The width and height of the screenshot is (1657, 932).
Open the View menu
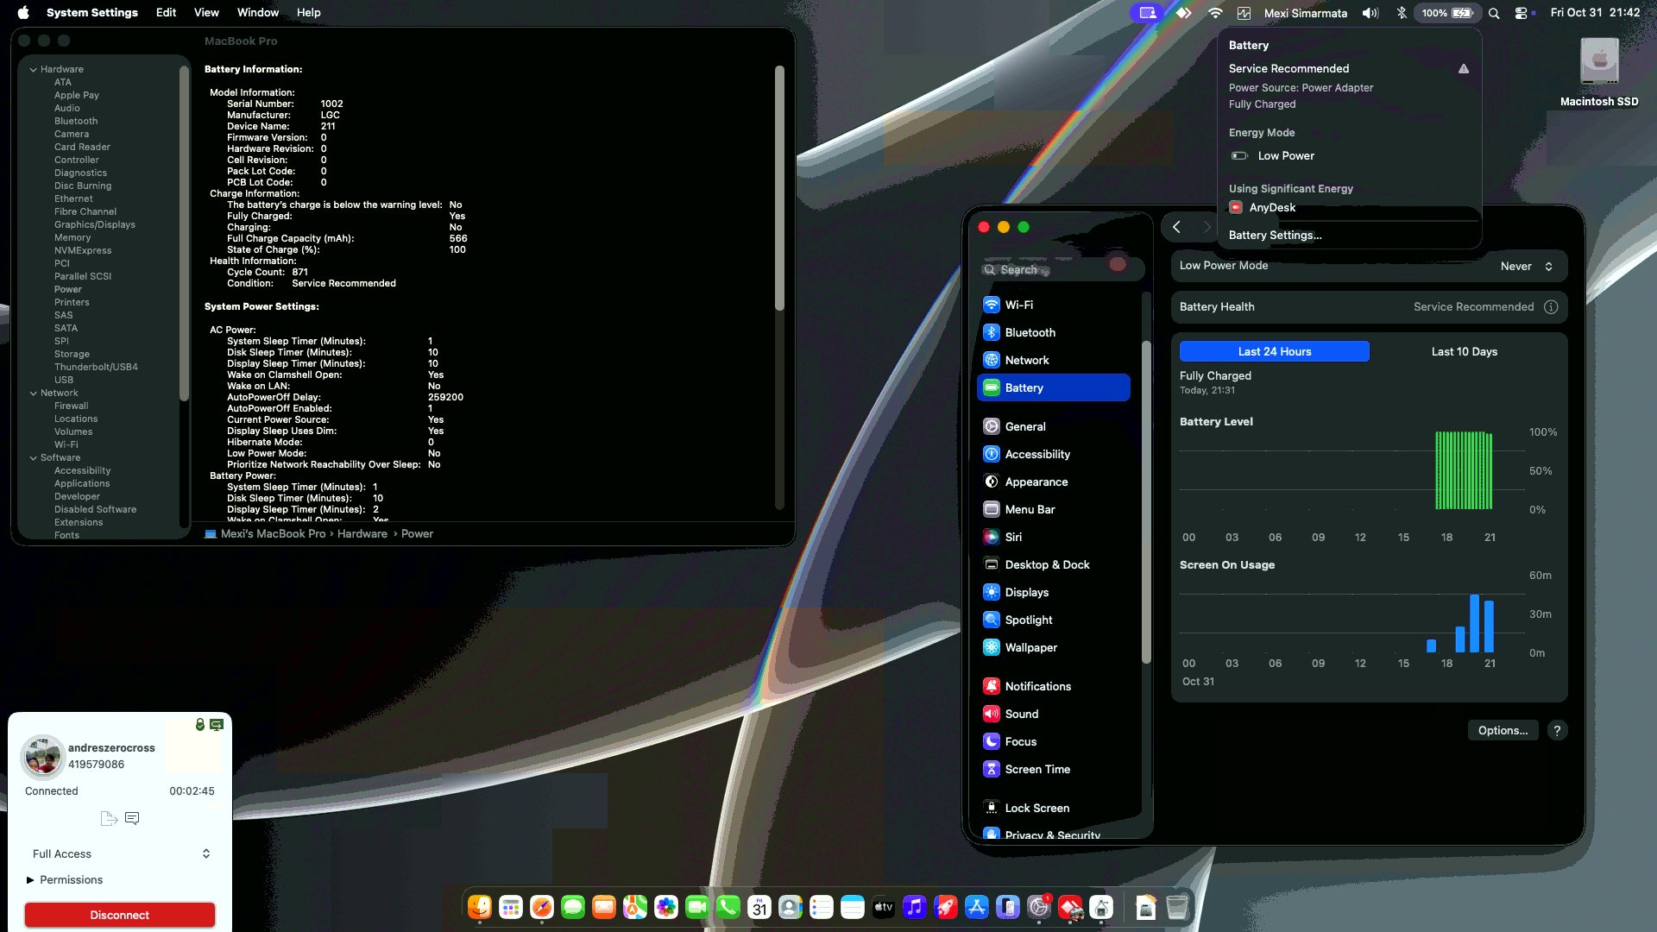[206, 12]
